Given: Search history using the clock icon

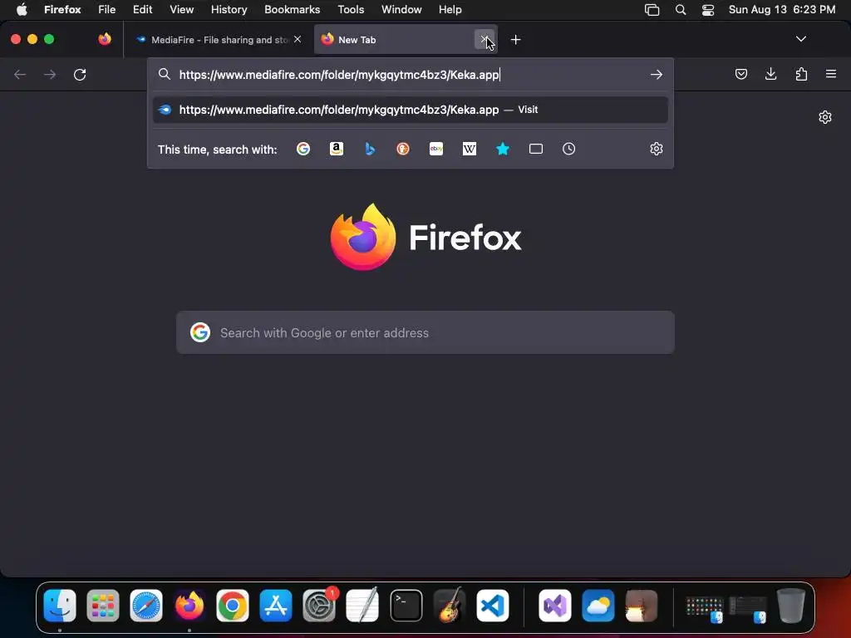Looking at the screenshot, I should [568, 149].
